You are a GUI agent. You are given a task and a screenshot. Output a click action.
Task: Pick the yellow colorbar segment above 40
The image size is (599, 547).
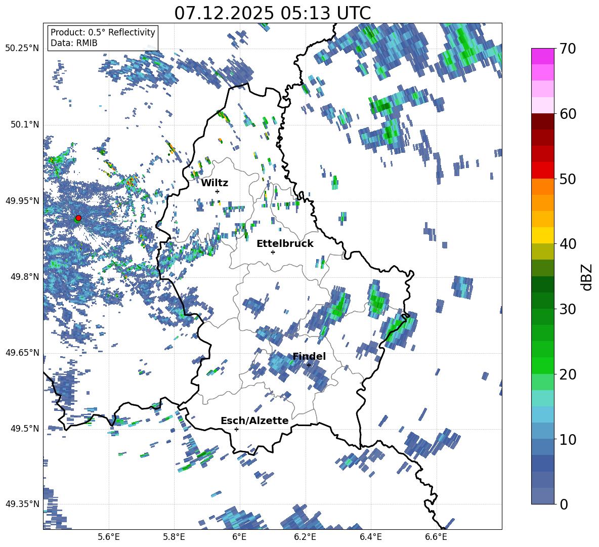coord(542,235)
